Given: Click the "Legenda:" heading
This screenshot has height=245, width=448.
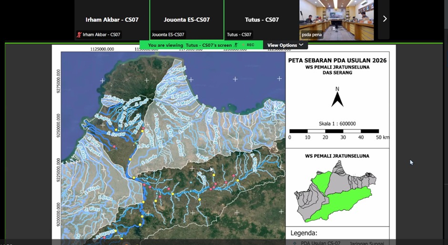Looking at the screenshot, I should [304, 233].
